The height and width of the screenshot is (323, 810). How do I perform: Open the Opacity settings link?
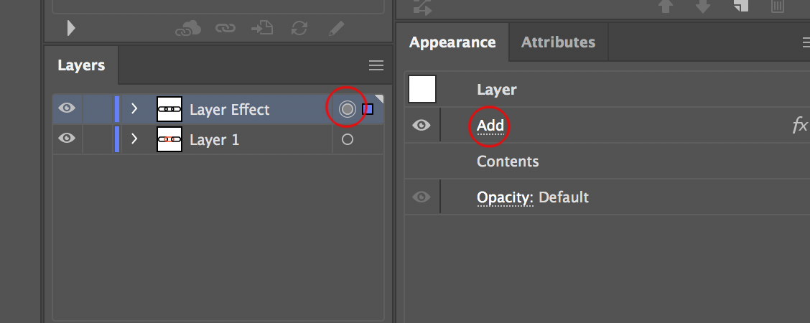504,197
